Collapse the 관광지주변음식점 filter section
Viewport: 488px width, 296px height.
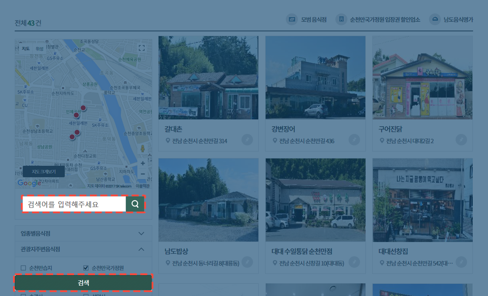pyautogui.click(x=141, y=249)
